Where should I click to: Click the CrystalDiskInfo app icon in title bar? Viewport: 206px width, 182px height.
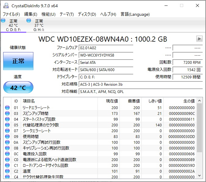pos(6,6)
